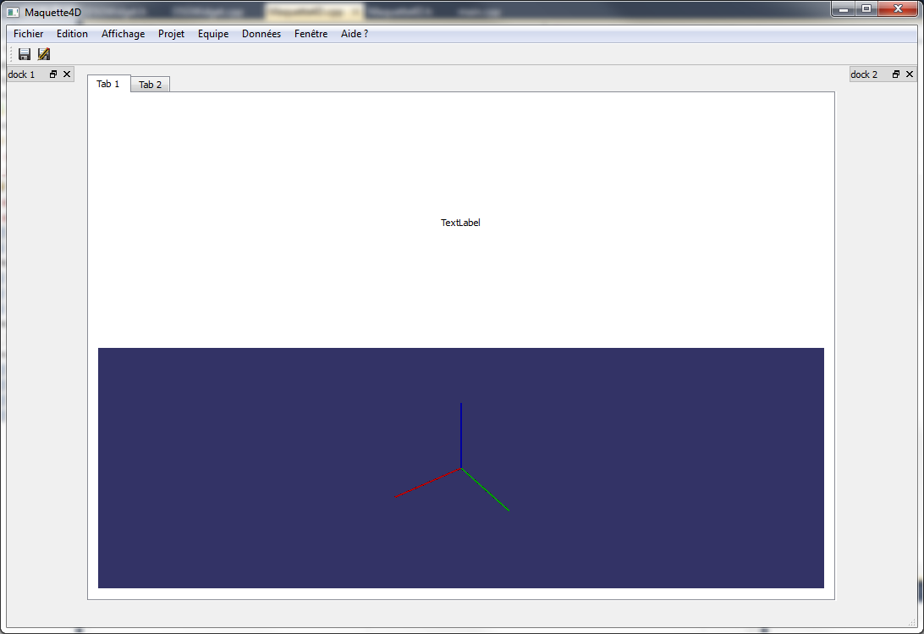Click the Maquette4D title bar app icon
The image size is (924, 634).
13,12
